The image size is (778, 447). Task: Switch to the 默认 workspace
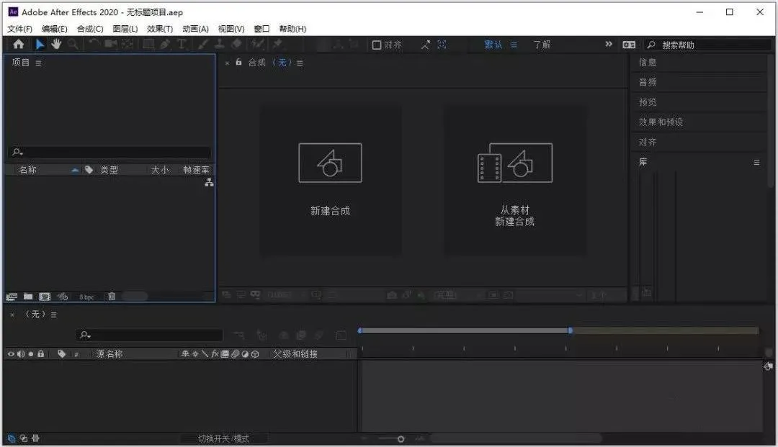493,45
